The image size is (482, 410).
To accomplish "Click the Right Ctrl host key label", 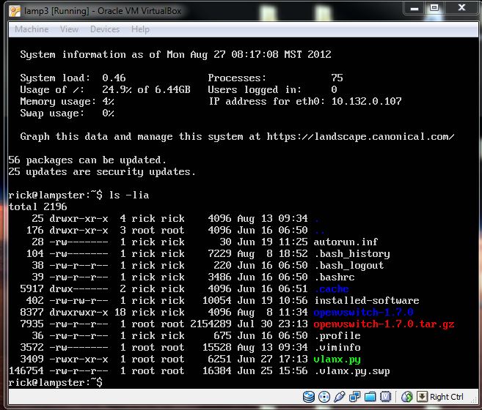I will coord(446,397).
